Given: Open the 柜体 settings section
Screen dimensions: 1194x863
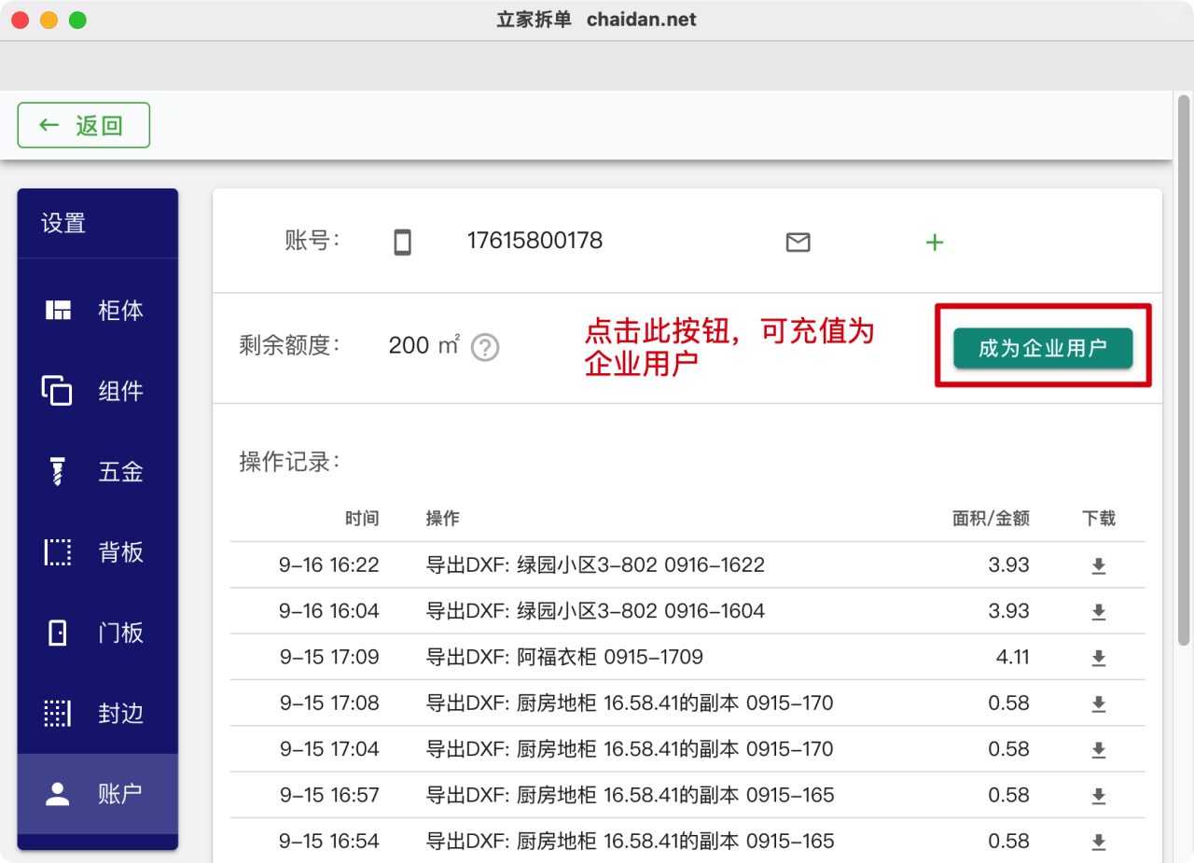Looking at the screenshot, I should click(x=97, y=311).
